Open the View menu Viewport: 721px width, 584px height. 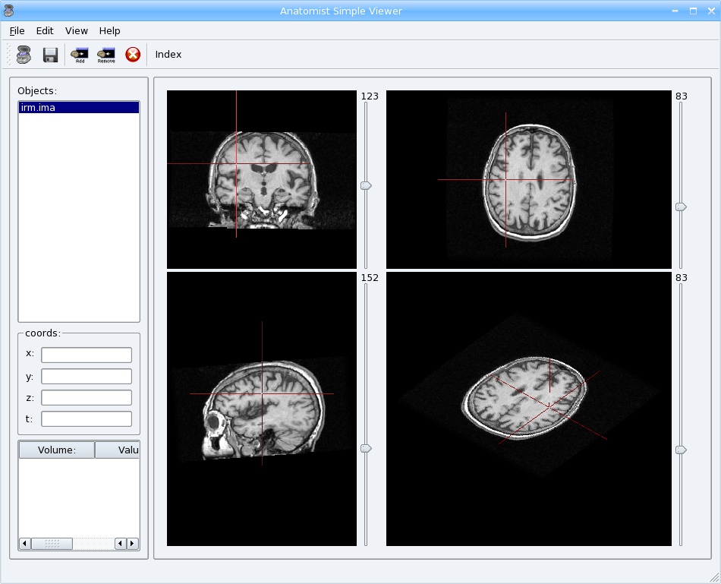[77, 30]
